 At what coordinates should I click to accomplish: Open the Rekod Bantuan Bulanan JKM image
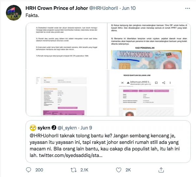click(149, 93)
